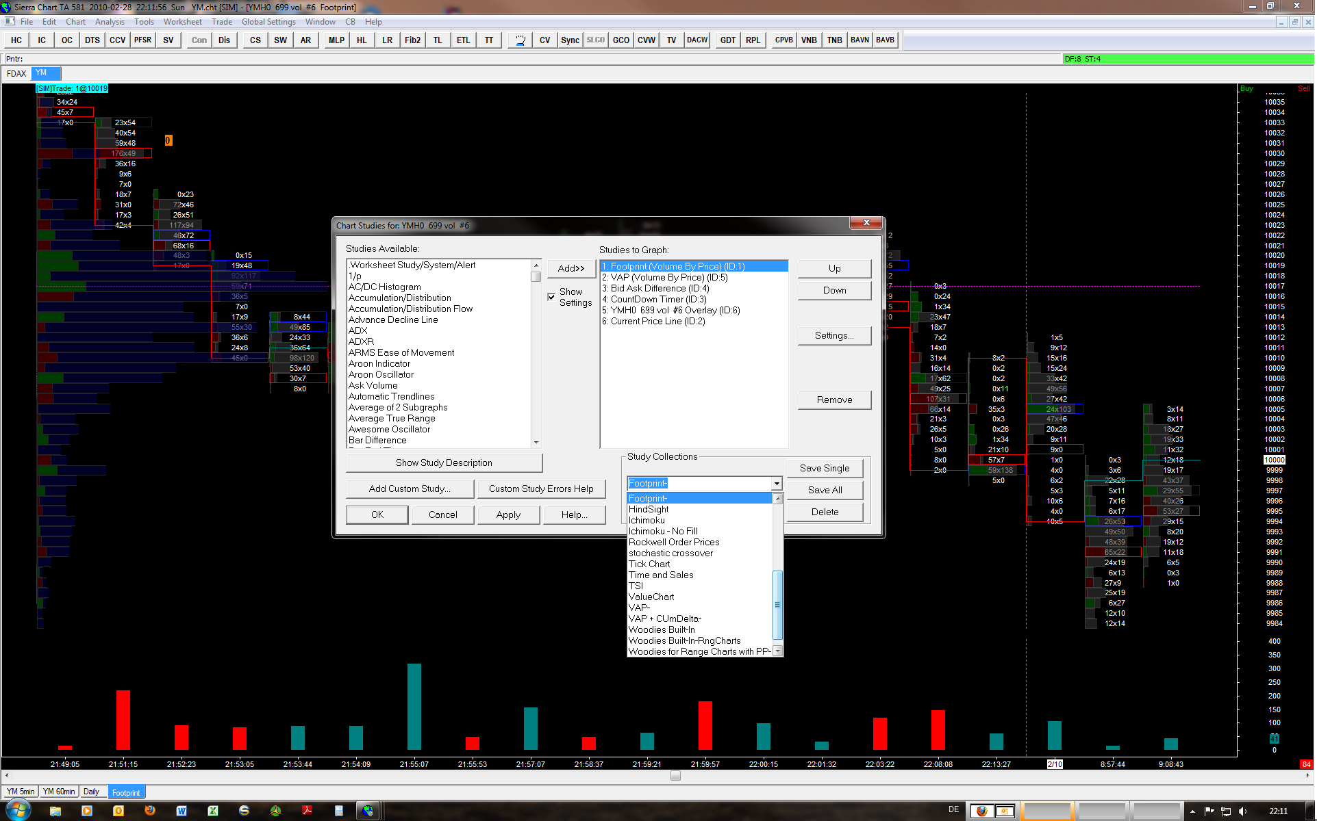Select Bid Ask Difference study
The height and width of the screenshot is (821, 1317).
pos(694,289)
